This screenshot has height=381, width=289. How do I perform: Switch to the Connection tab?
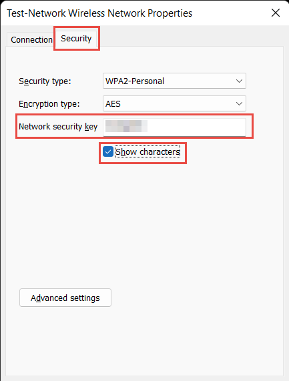[31, 39]
